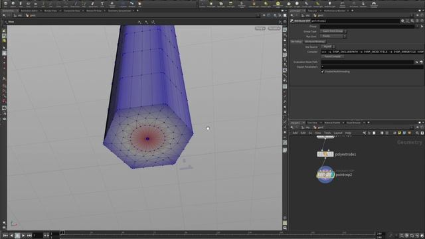Viewport: 425px width, 239px height.
Task: Create an Ambient Light from shelf
Action: pos(329,4)
